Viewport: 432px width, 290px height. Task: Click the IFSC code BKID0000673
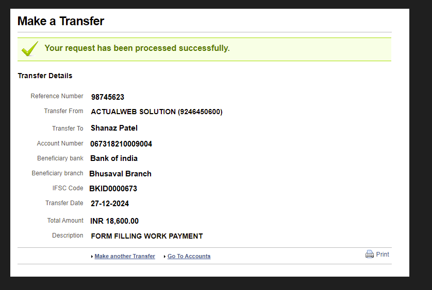[x=113, y=189]
